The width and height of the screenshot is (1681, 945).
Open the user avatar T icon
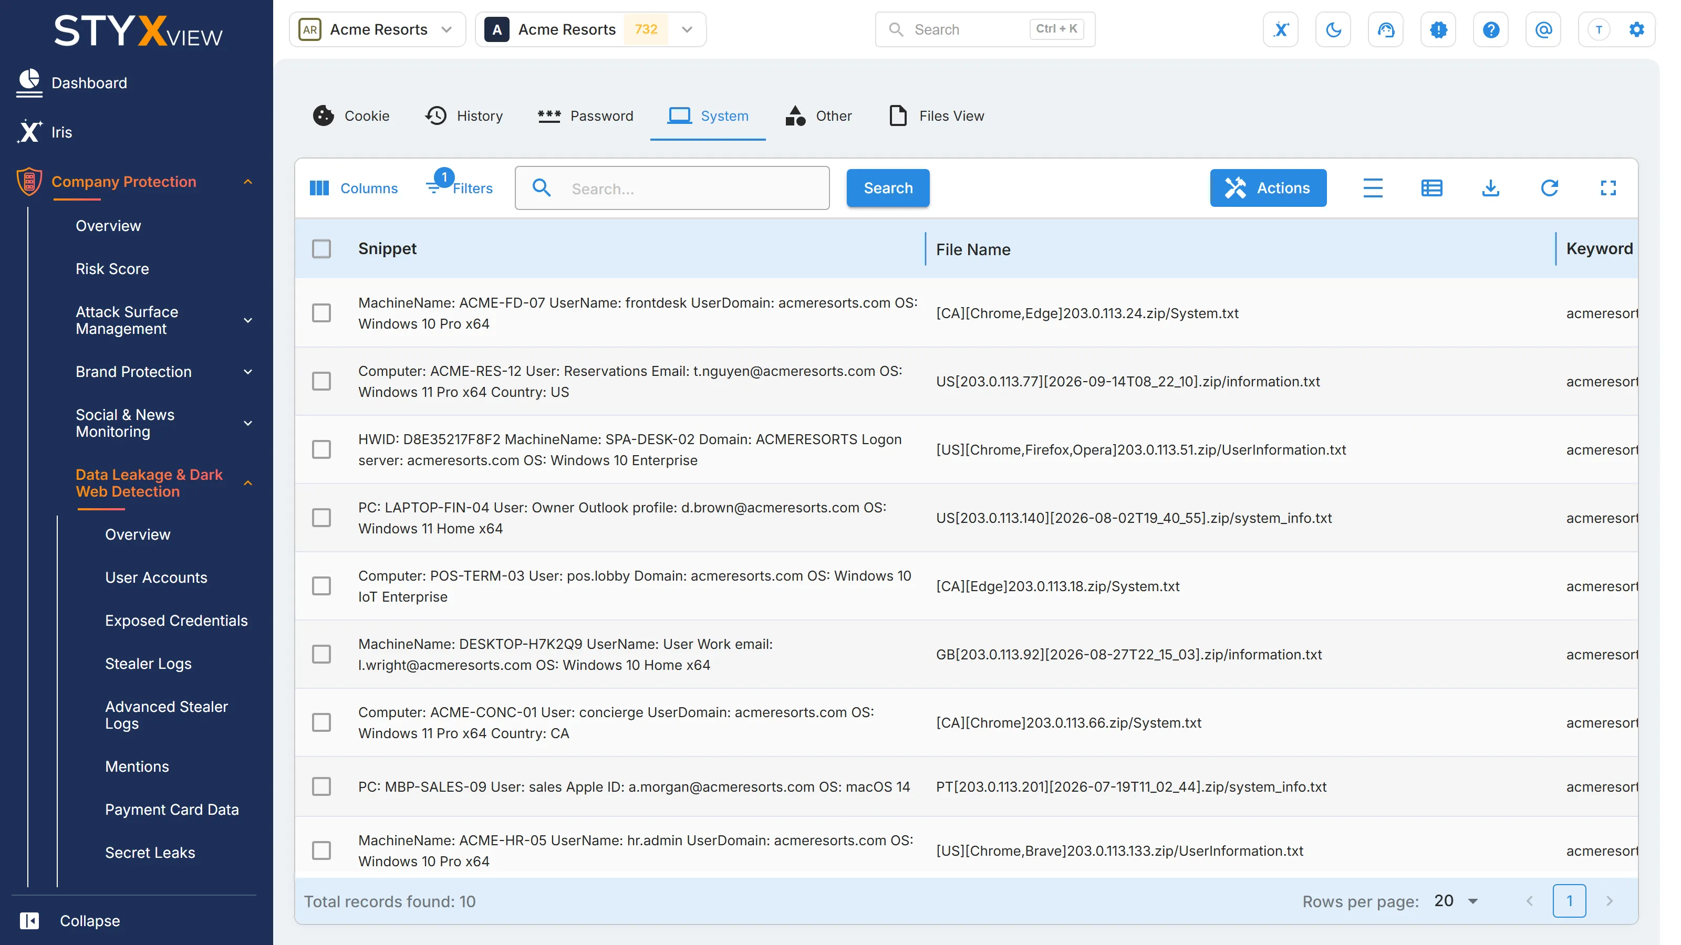click(x=1598, y=29)
